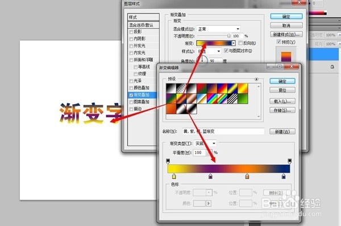The image size is (341, 226).
Task: Select the foreground-to-transparent checkered gradient preset
Action: pos(181,88)
